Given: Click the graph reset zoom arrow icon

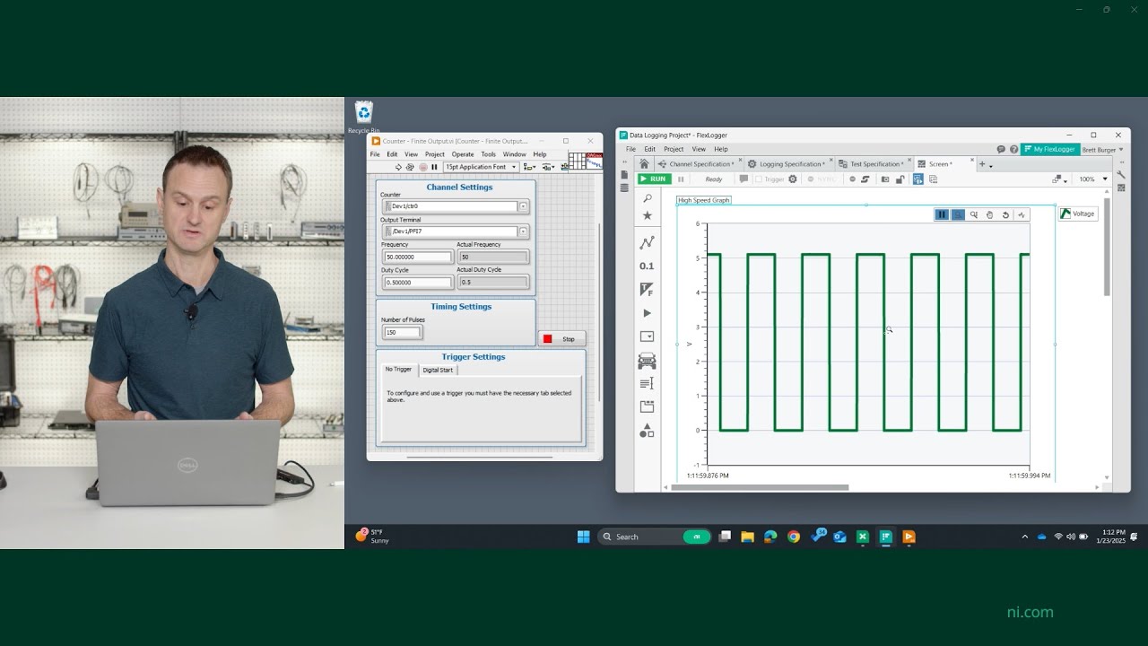Looking at the screenshot, I should (1005, 214).
